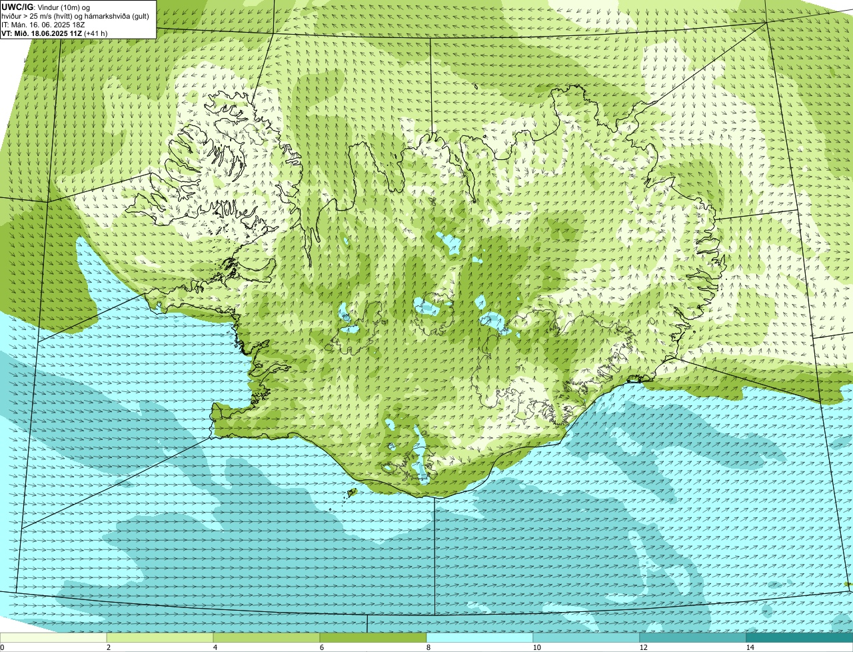Click the "VT: Mið. 18.06.2025 11Z (+41 h)" line

coord(55,33)
